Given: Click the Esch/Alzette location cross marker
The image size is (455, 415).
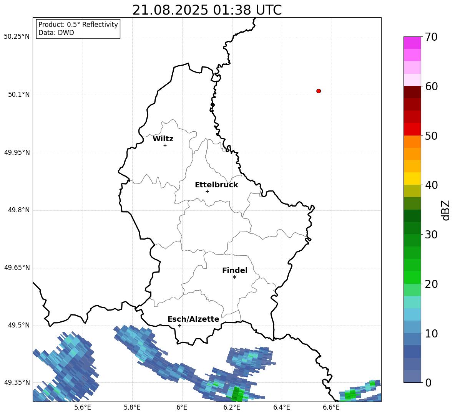Looking at the screenshot, I should pos(179,326).
